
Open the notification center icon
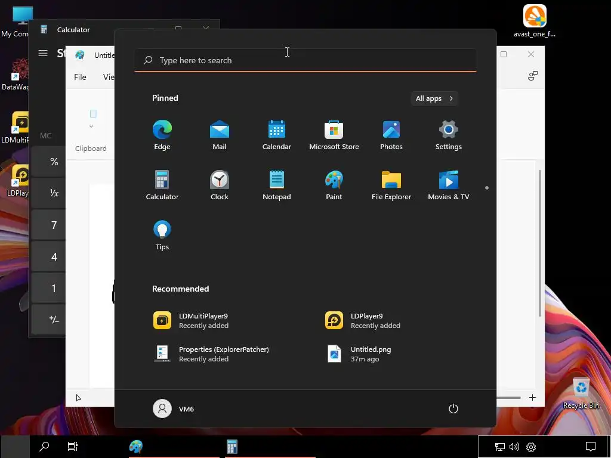(x=591, y=447)
